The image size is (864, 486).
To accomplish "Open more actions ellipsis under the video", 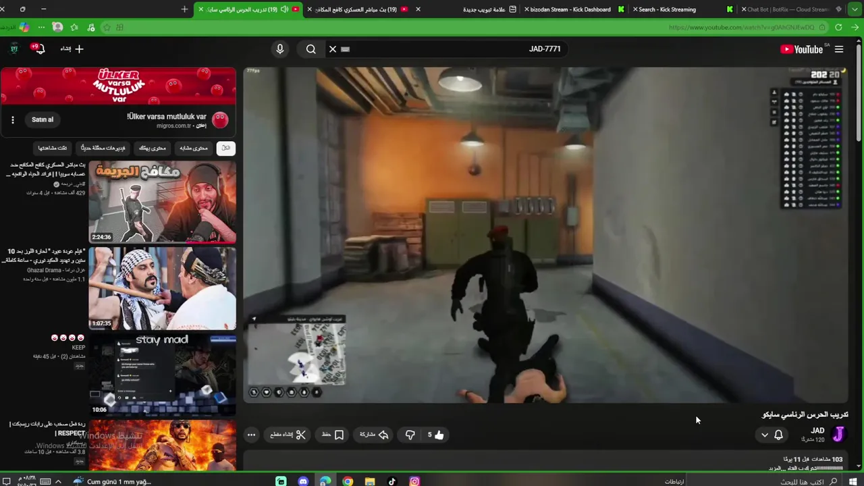I will click(251, 435).
